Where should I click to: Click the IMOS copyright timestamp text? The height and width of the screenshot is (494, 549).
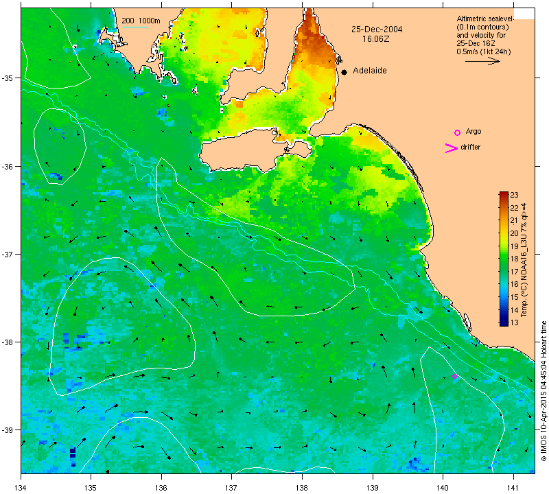(x=544, y=390)
